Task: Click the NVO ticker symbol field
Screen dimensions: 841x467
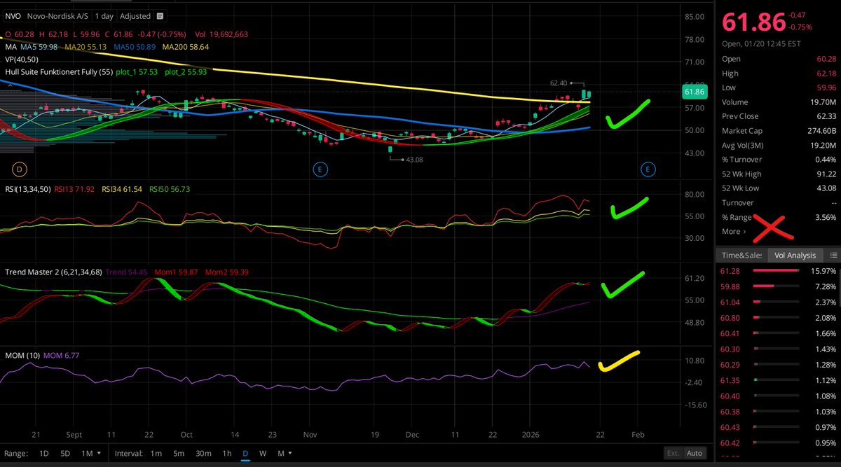Action: click(x=12, y=16)
